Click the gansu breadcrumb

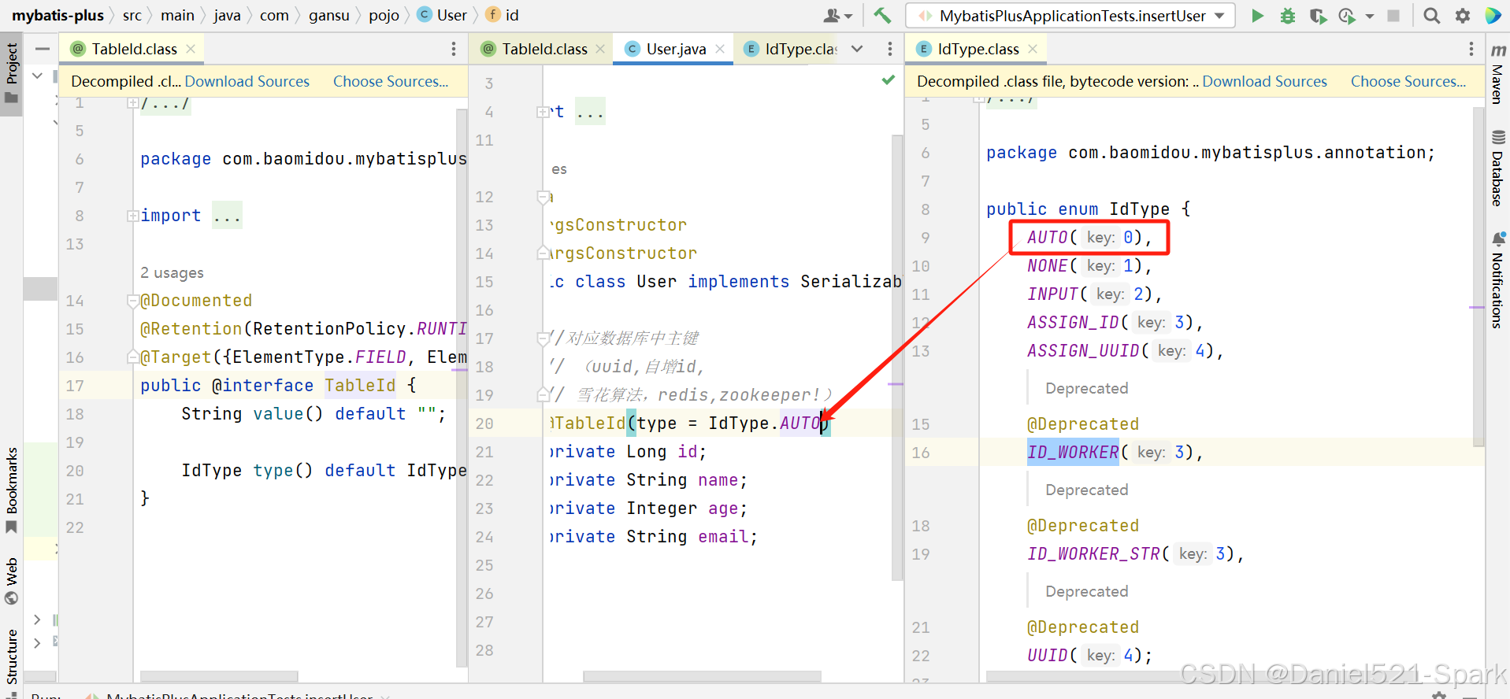coord(328,15)
